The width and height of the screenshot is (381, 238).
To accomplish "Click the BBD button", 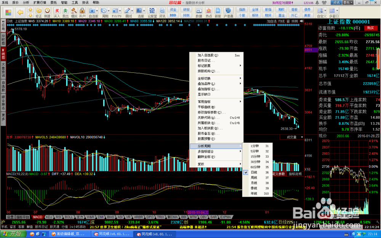I will pos(173,15).
